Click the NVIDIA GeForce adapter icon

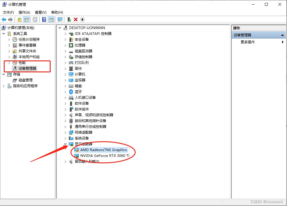click(77, 156)
